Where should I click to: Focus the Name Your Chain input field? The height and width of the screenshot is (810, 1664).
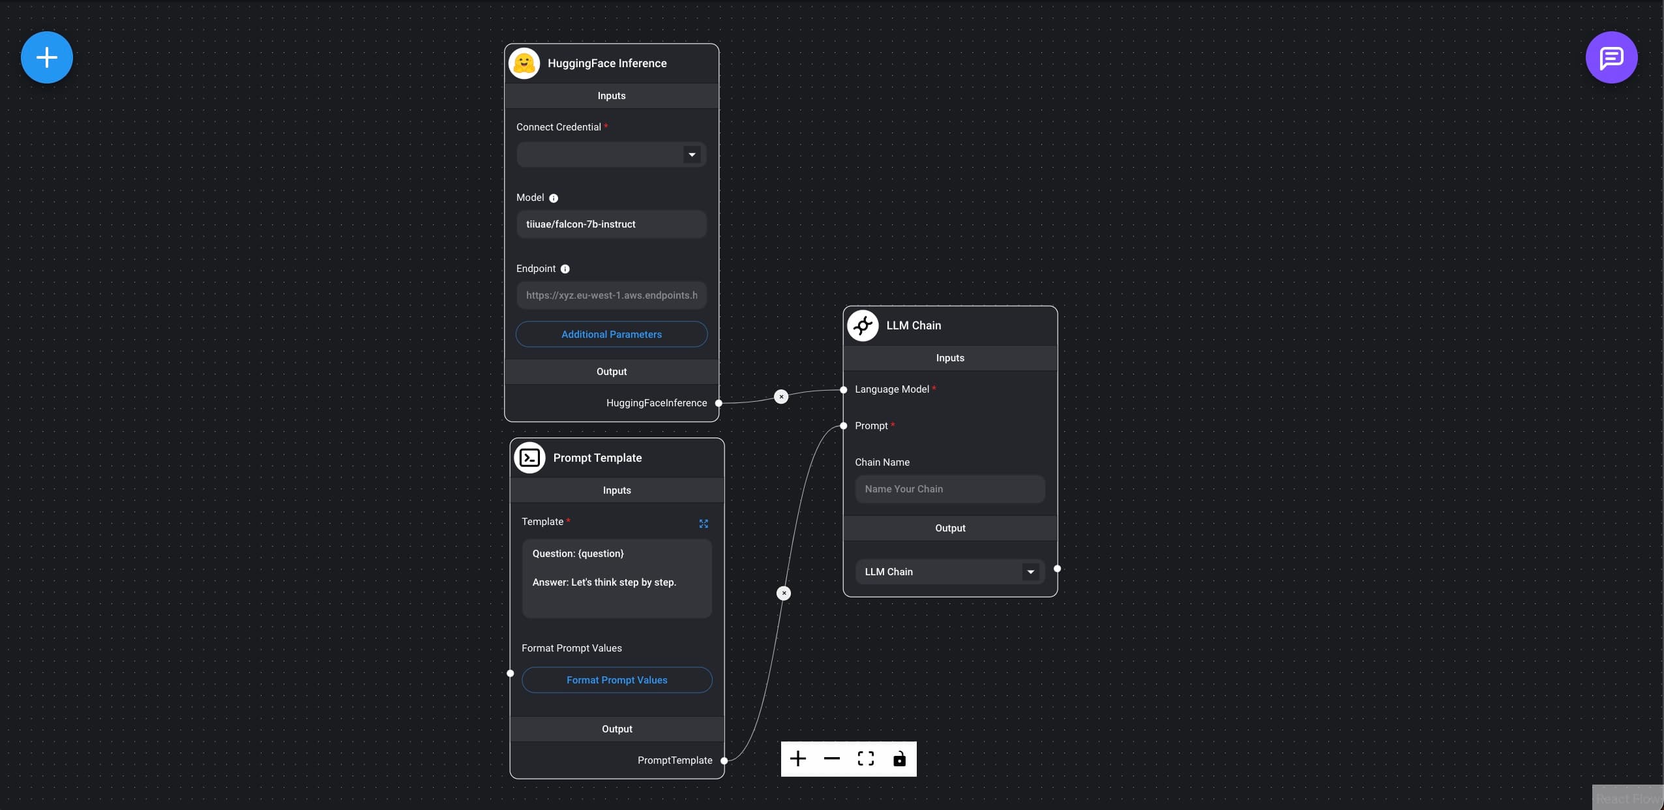[950, 489]
